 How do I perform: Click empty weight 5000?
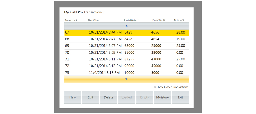click(x=155, y=72)
